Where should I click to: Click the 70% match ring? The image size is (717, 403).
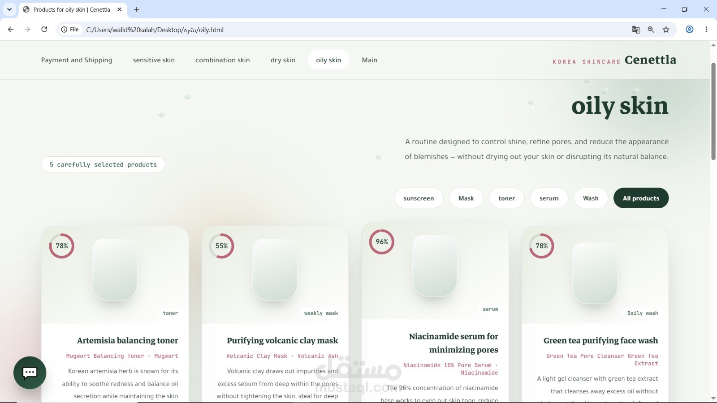pos(541,246)
